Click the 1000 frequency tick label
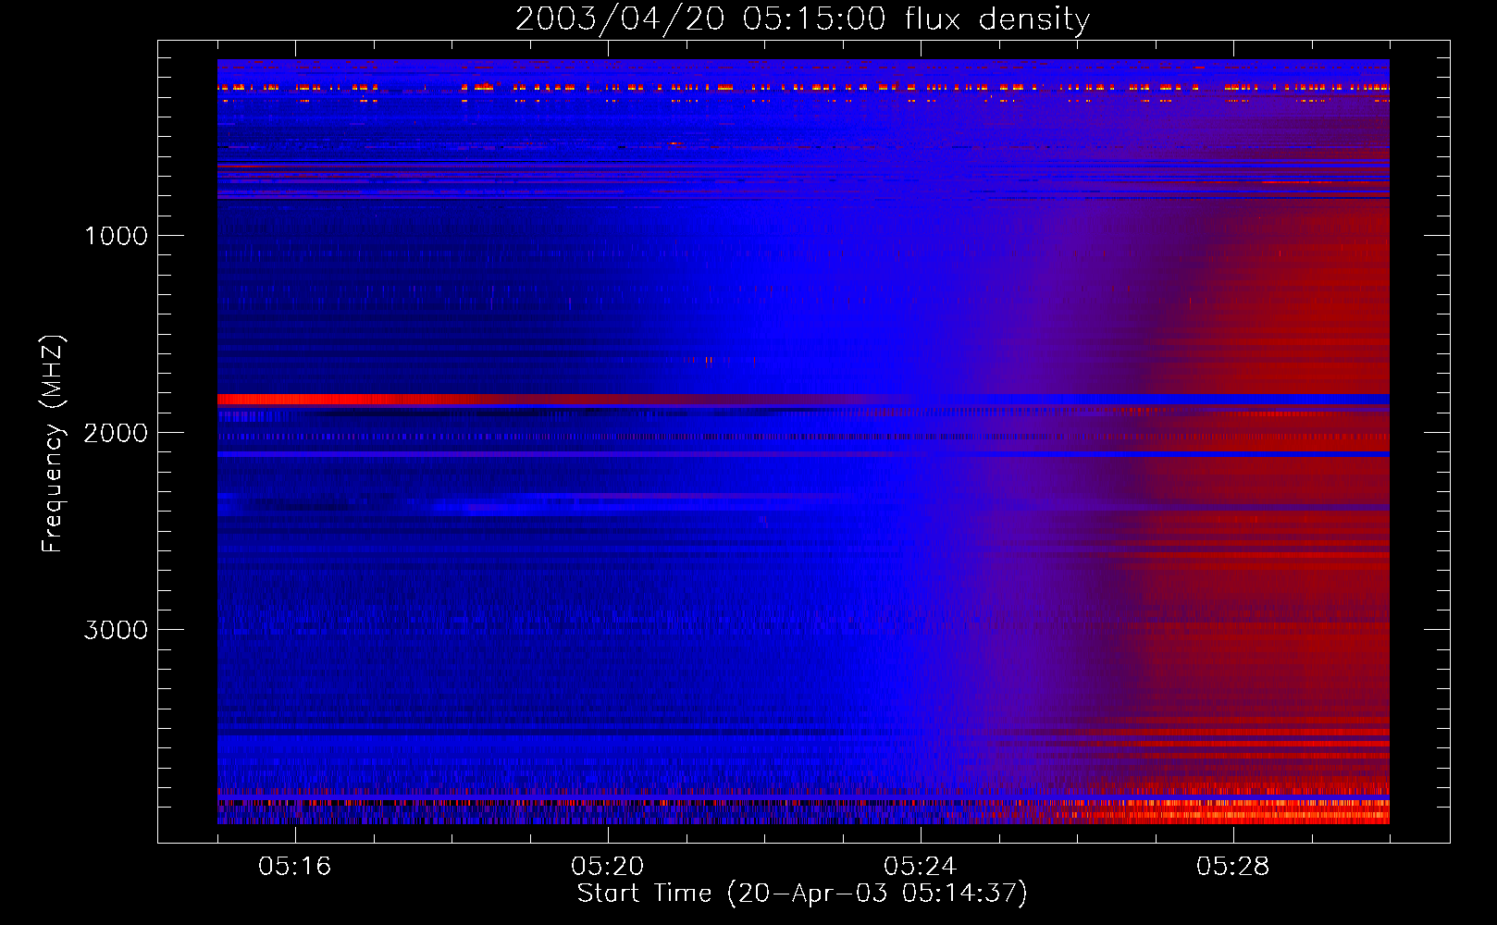This screenshot has height=925, width=1497. tap(117, 236)
